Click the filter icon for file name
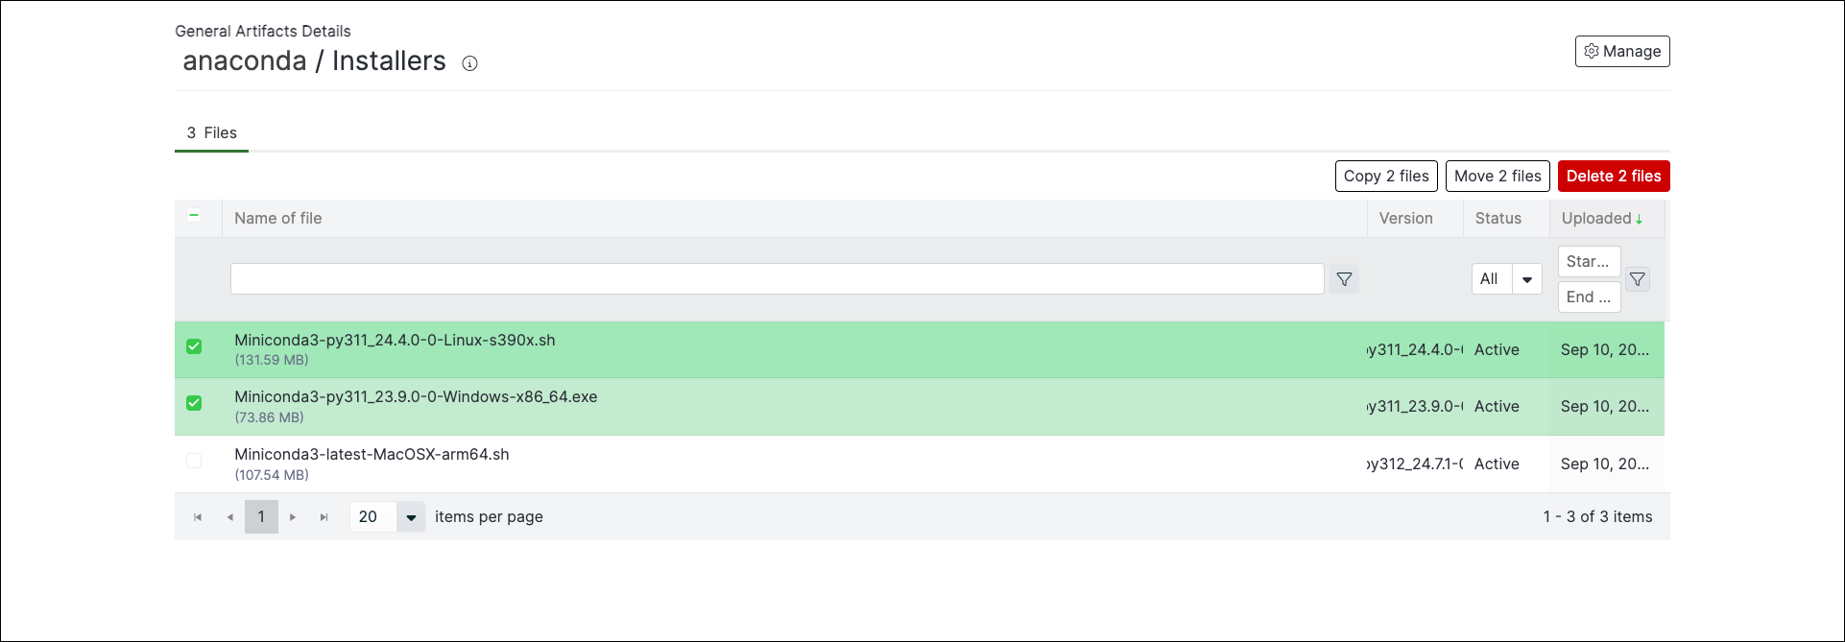1845x642 pixels. click(1344, 279)
